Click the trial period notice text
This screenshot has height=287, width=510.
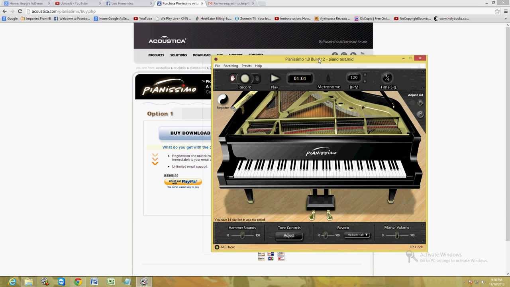240,220
